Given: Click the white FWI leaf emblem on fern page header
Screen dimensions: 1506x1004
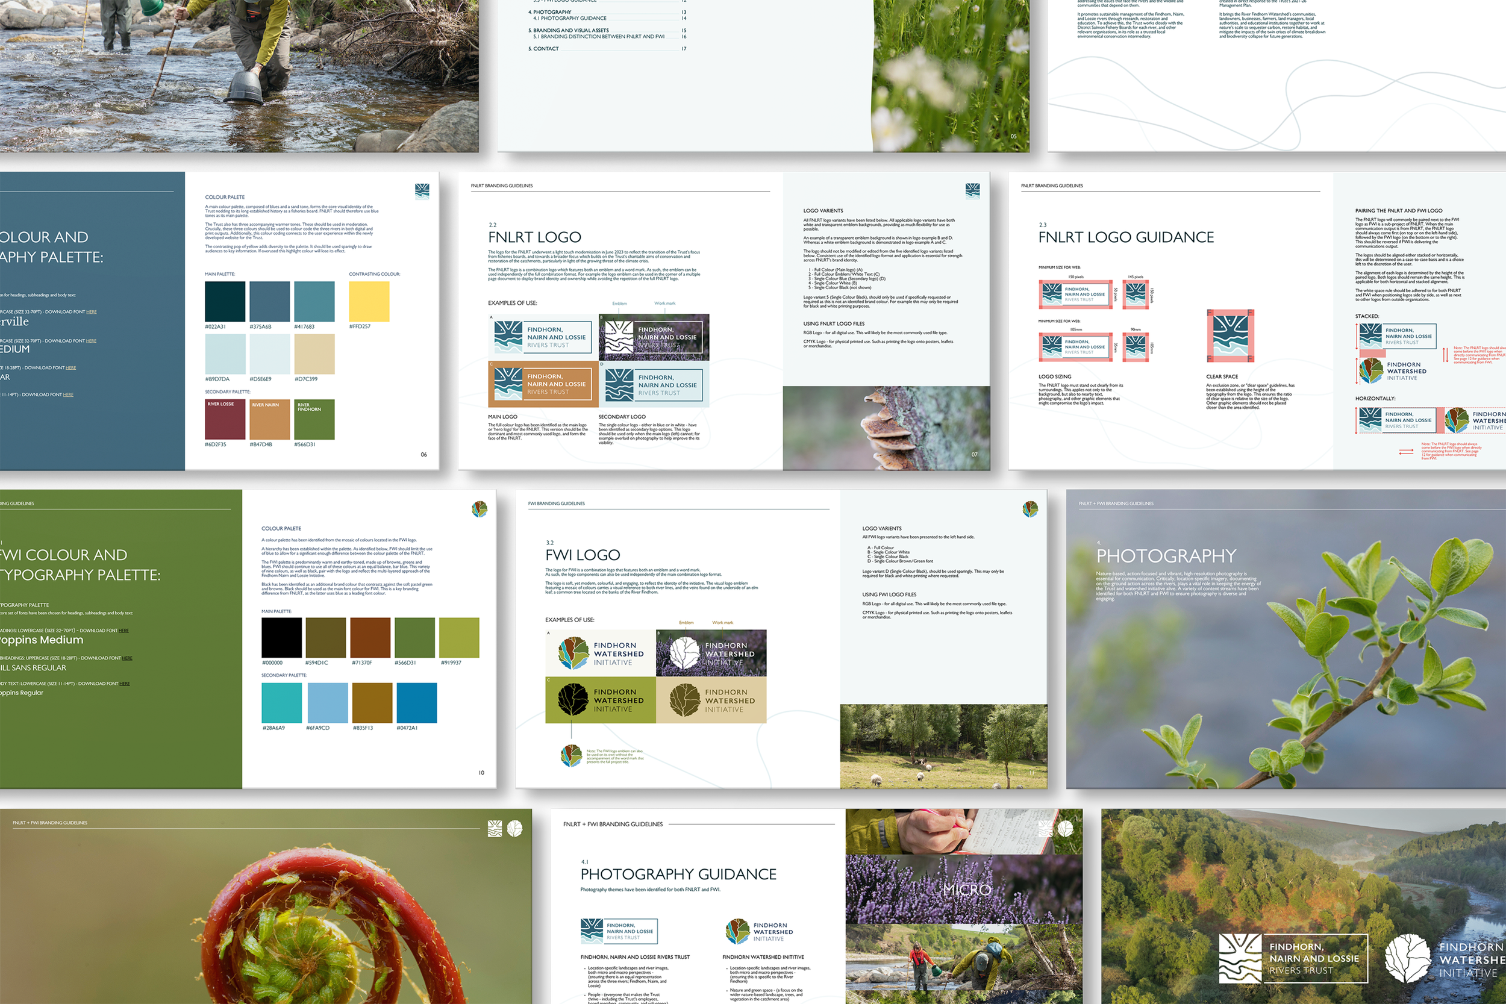Looking at the screenshot, I should (x=515, y=829).
